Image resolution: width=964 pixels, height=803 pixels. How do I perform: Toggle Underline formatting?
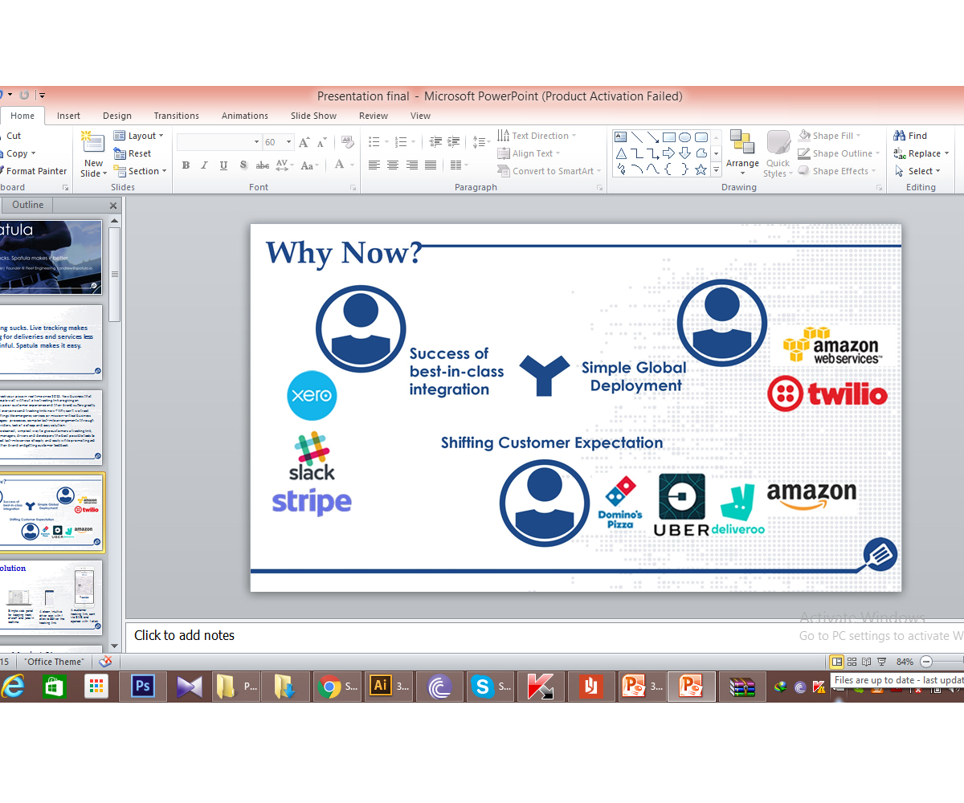point(223,165)
